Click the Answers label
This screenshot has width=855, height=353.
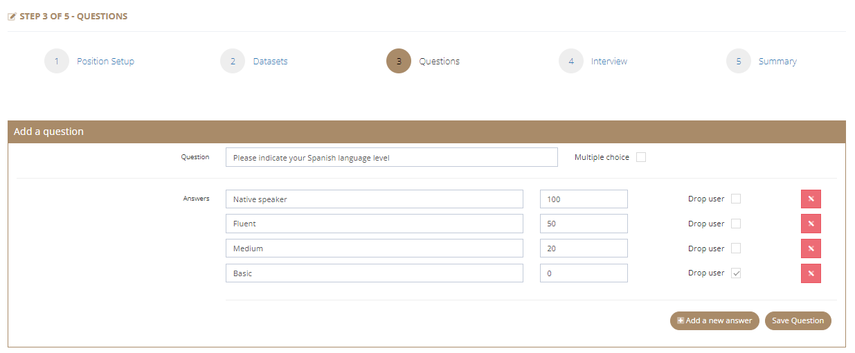coord(196,198)
